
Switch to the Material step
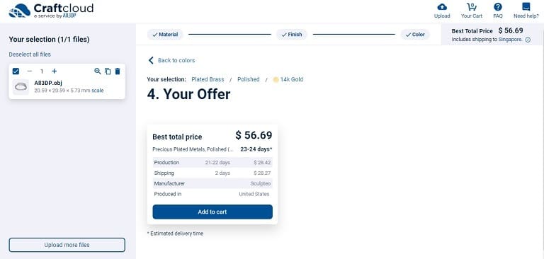(x=165, y=35)
